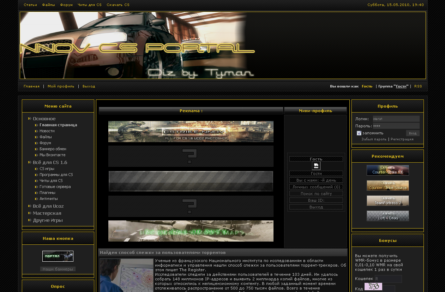Open «Статьи» in the top bar
This screenshot has width=445, height=292.
30,5
